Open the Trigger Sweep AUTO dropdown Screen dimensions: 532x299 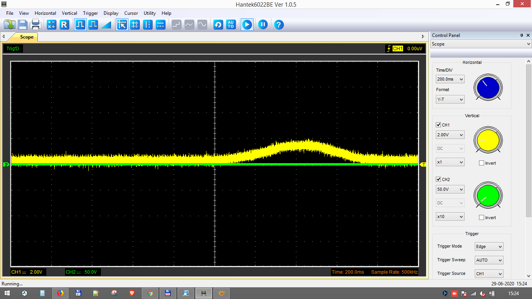tap(489, 260)
